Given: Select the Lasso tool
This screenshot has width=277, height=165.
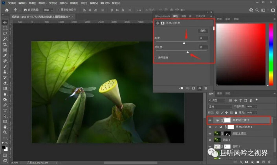Looking at the screenshot, I should pos(5,33).
